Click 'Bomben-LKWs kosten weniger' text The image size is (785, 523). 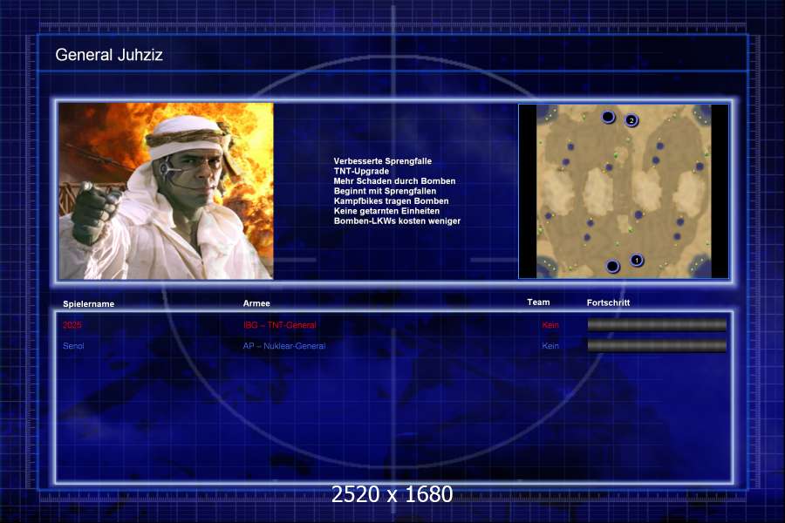[x=397, y=221]
